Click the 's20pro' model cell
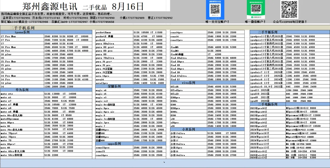 tap(188, 123)
